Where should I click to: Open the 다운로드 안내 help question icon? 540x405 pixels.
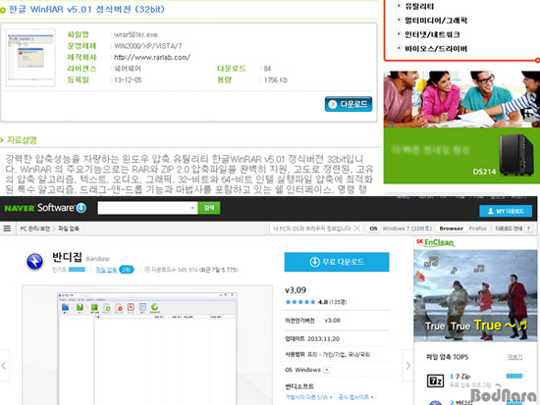(528, 228)
